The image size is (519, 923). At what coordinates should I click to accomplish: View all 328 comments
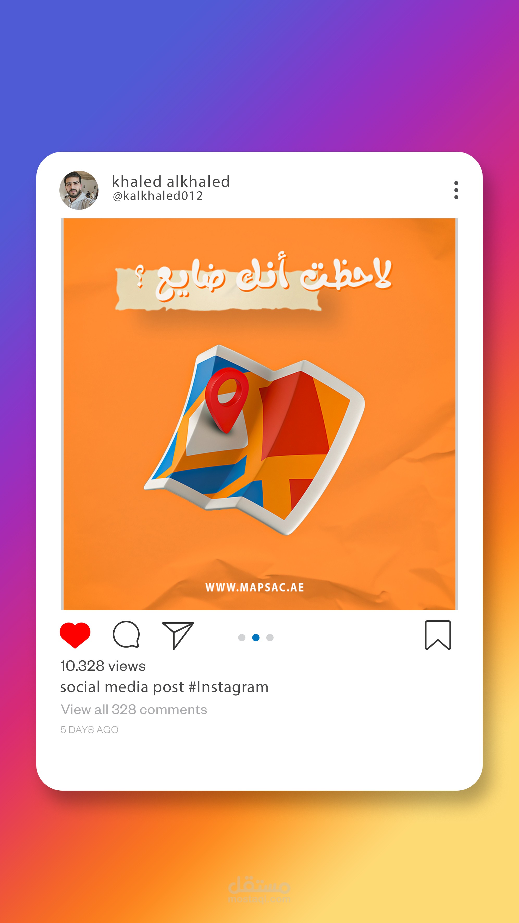point(134,709)
